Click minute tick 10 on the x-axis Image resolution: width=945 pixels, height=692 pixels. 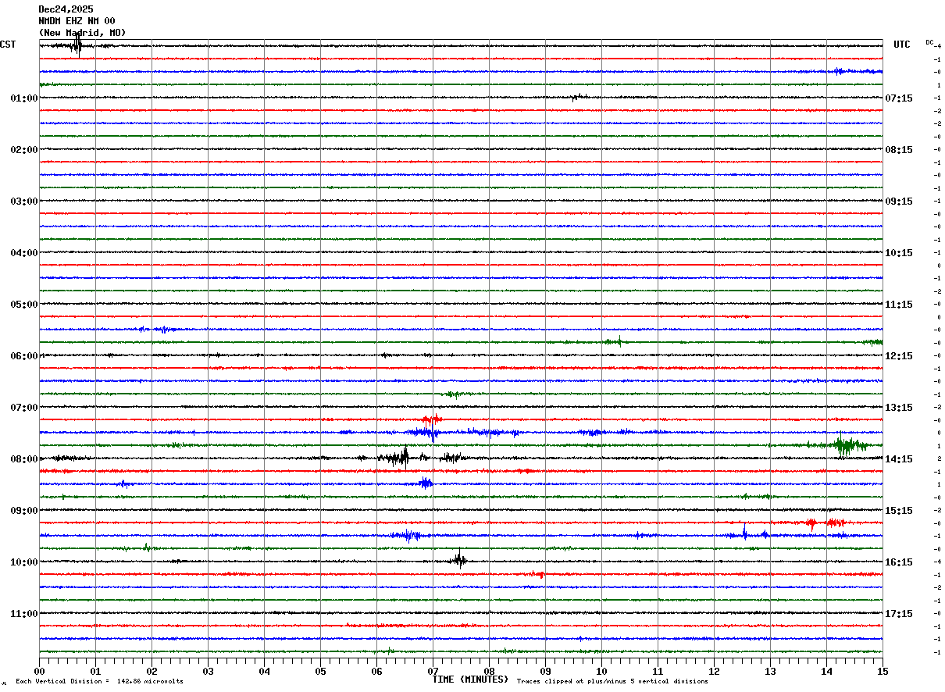[x=601, y=671]
